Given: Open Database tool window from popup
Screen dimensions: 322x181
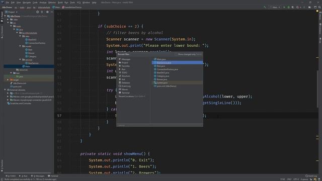Looking at the screenshot, I should (x=124, y=82).
